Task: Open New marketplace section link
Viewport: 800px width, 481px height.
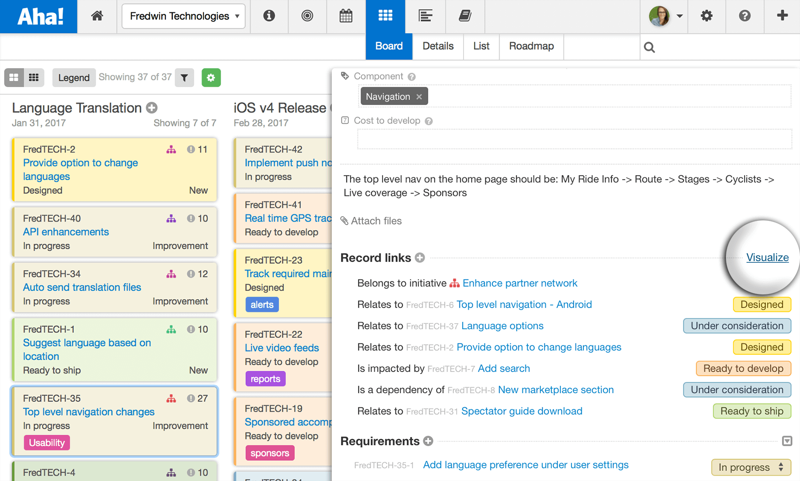Action: pos(556,390)
